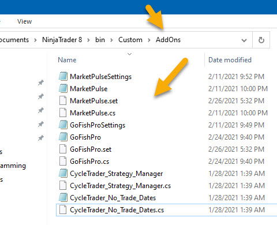Viewport: 277px width, 225px height.
Task: Click the refresh button beside address bar
Action: [x=261, y=40]
